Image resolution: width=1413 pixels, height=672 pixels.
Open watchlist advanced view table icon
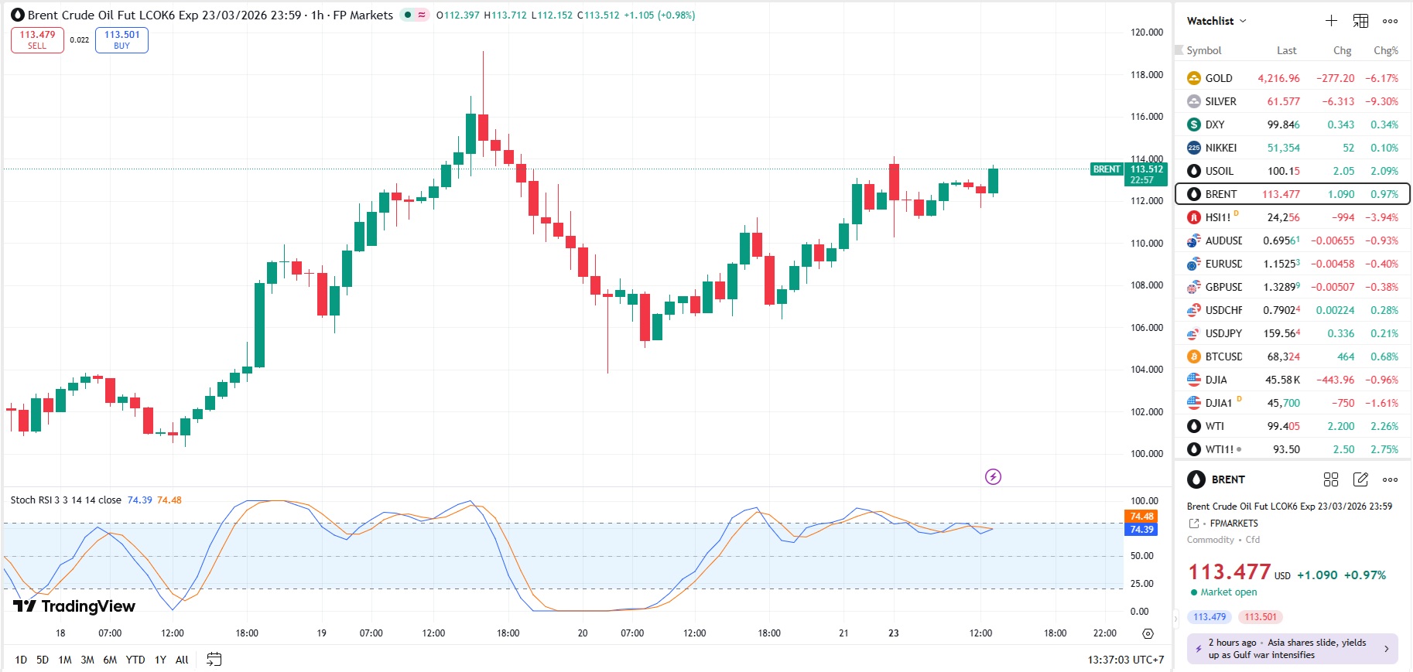click(1360, 21)
